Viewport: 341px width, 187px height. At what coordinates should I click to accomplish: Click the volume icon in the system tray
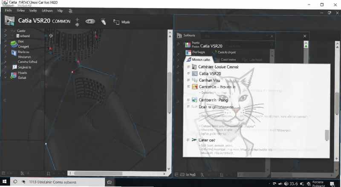pos(302,184)
